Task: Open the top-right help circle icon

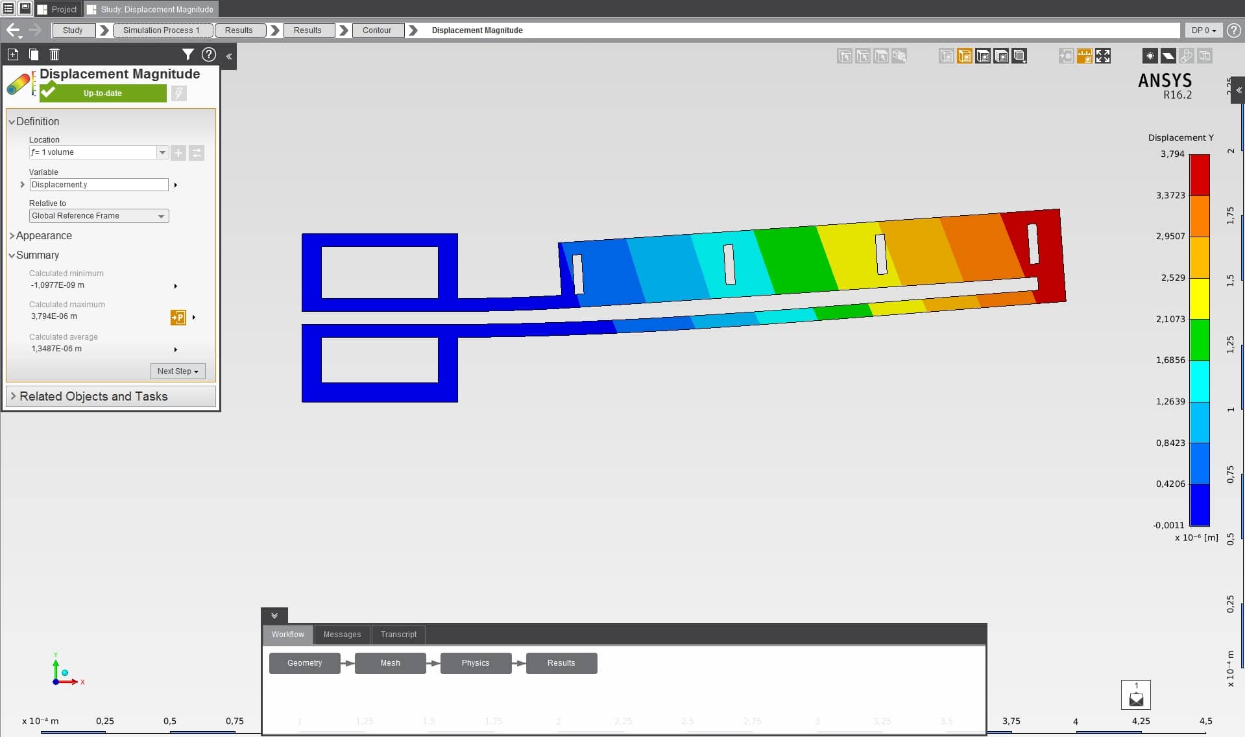Action: [1233, 30]
